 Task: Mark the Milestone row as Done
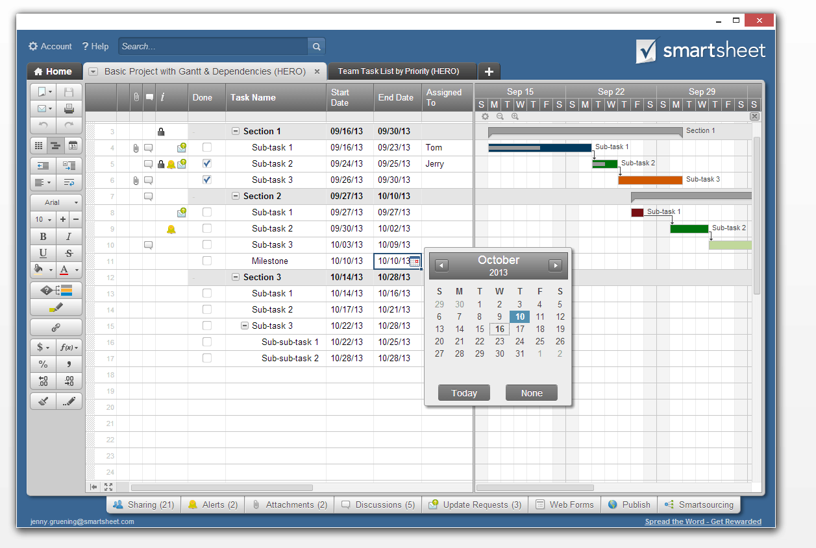point(206,261)
